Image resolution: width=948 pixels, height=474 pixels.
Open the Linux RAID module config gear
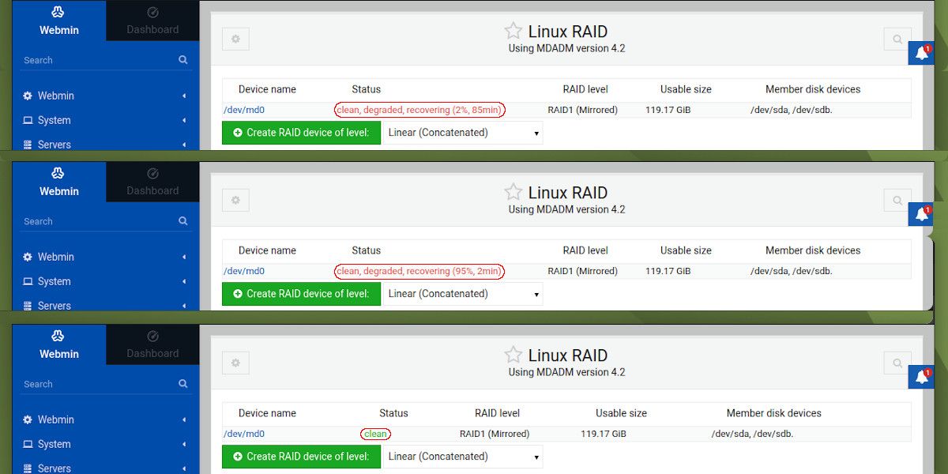(235, 38)
